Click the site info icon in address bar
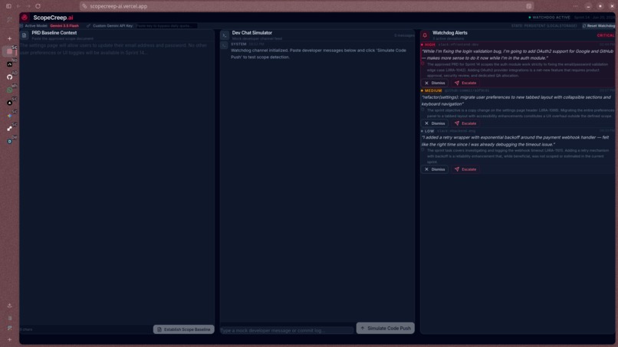This screenshot has height=347, width=618. point(84,6)
